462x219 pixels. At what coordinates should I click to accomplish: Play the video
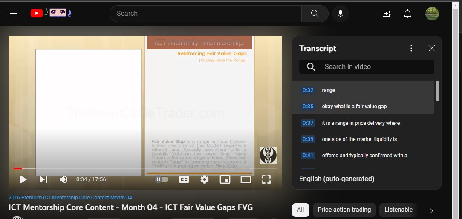tap(23, 179)
